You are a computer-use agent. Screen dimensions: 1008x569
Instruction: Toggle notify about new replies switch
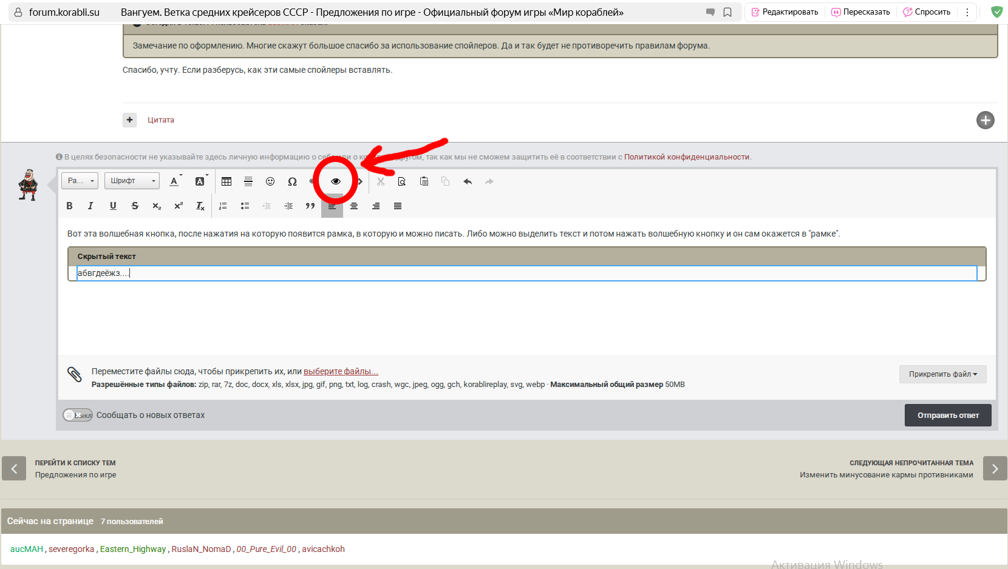pos(78,415)
